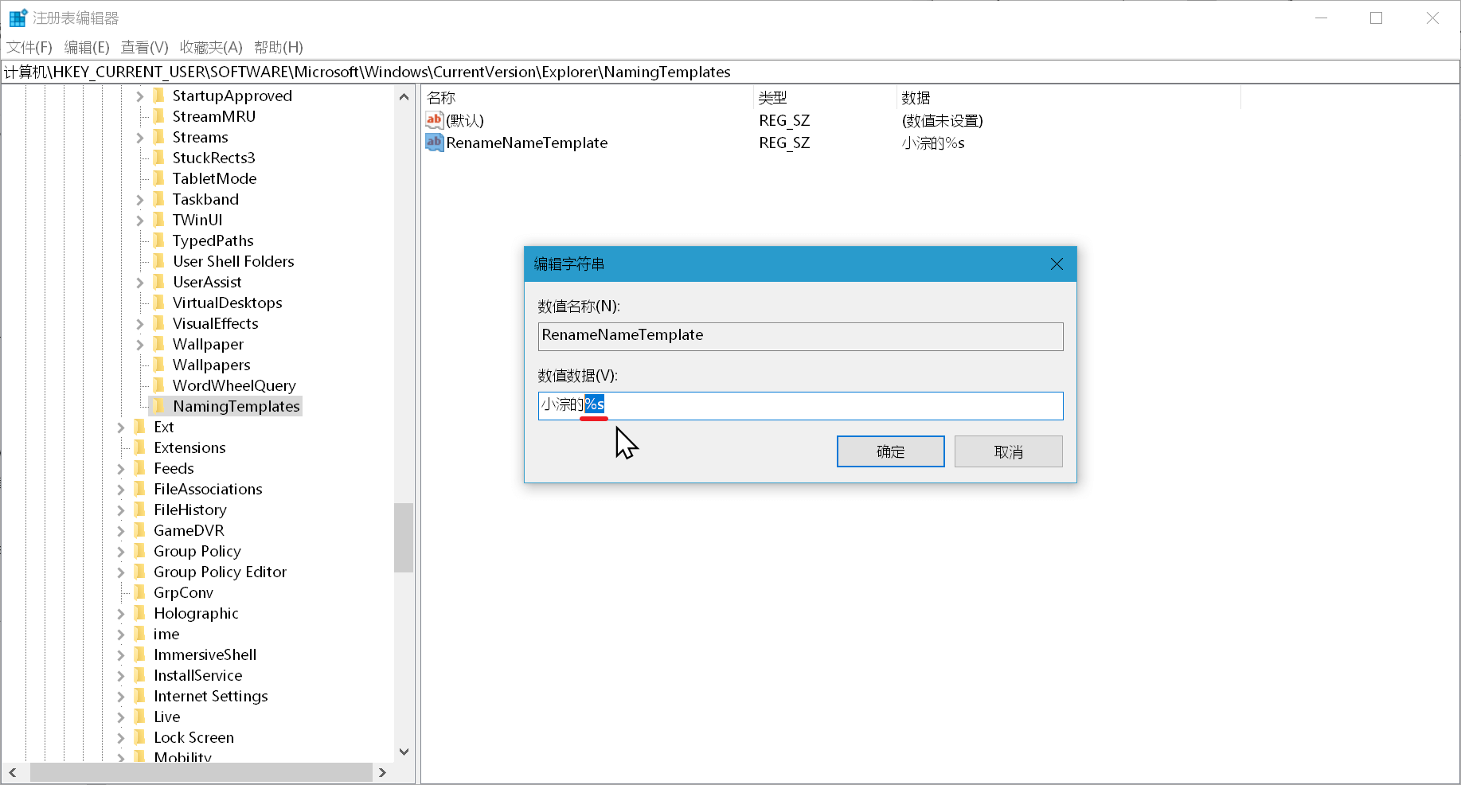Expand the FileAssociations tree node
Image resolution: width=1461 pixels, height=785 pixels.
[121, 490]
